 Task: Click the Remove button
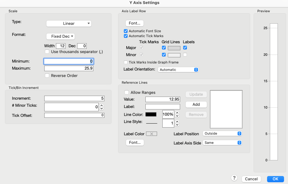[196, 114]
